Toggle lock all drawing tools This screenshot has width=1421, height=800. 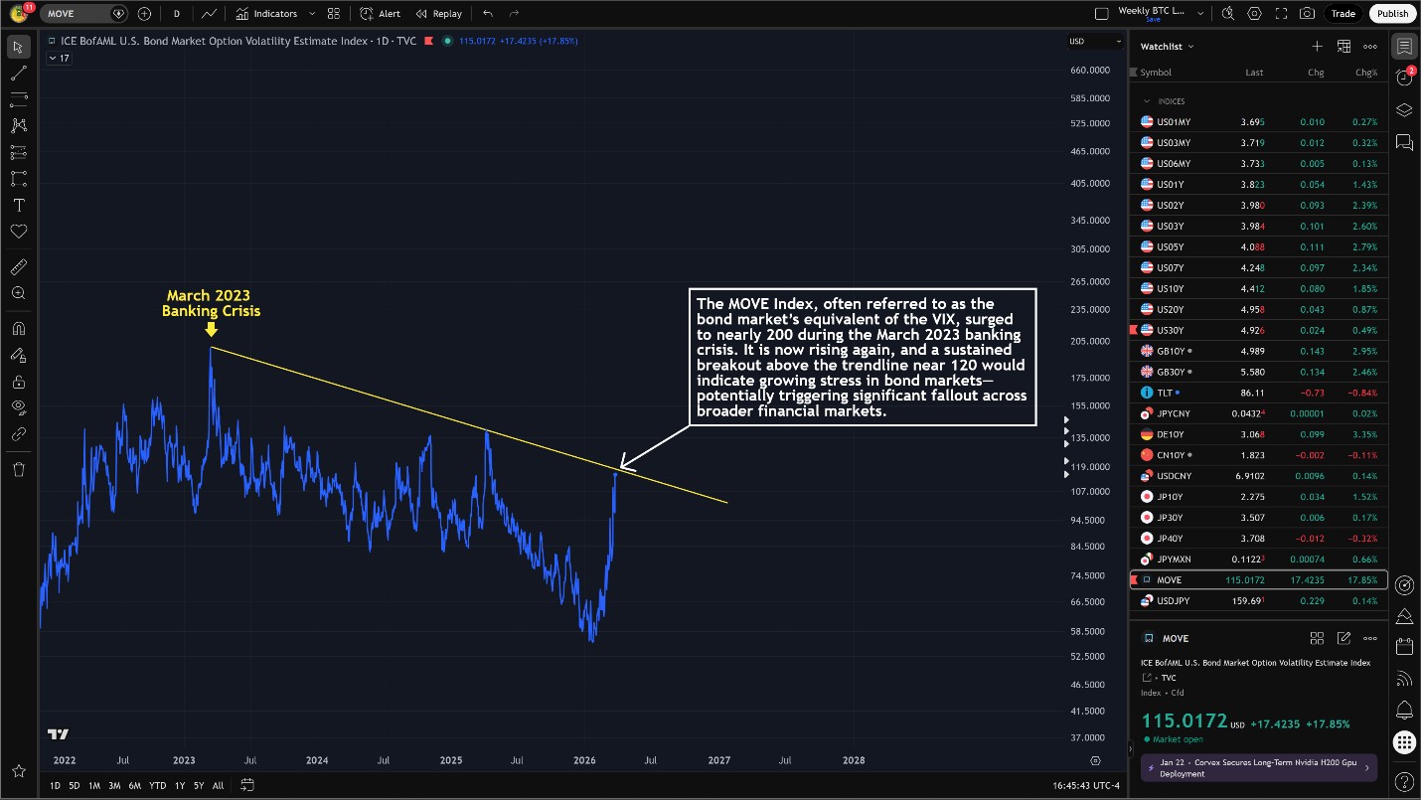[18, 382]
